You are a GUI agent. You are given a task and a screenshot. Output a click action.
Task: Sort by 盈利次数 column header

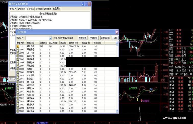click(x=44, y=43)
